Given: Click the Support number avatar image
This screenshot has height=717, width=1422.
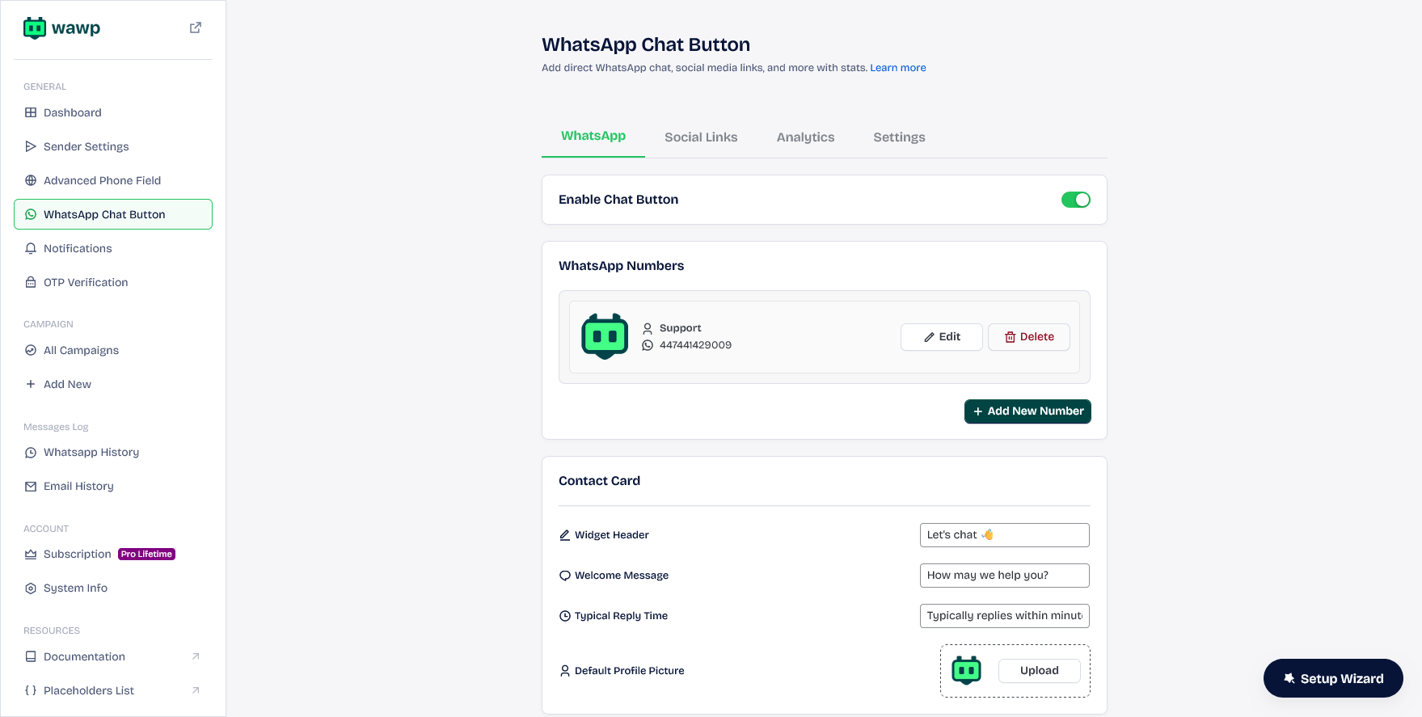Looking at the screenshot, I should tap(605, 336).
